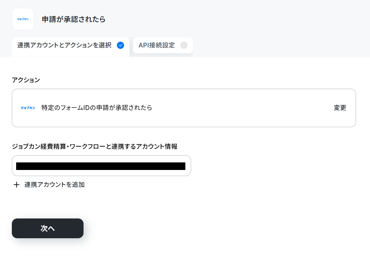370x258 pixels.
Task: Click 変更 to change the action
Action: tap(340, 108)
